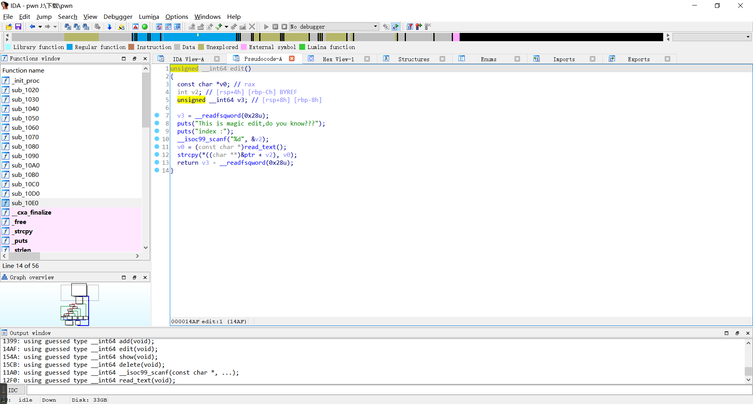Screen dimensions: 753x404
Task: Select the _strcpy function in list
Action: (x=23, y=231)
